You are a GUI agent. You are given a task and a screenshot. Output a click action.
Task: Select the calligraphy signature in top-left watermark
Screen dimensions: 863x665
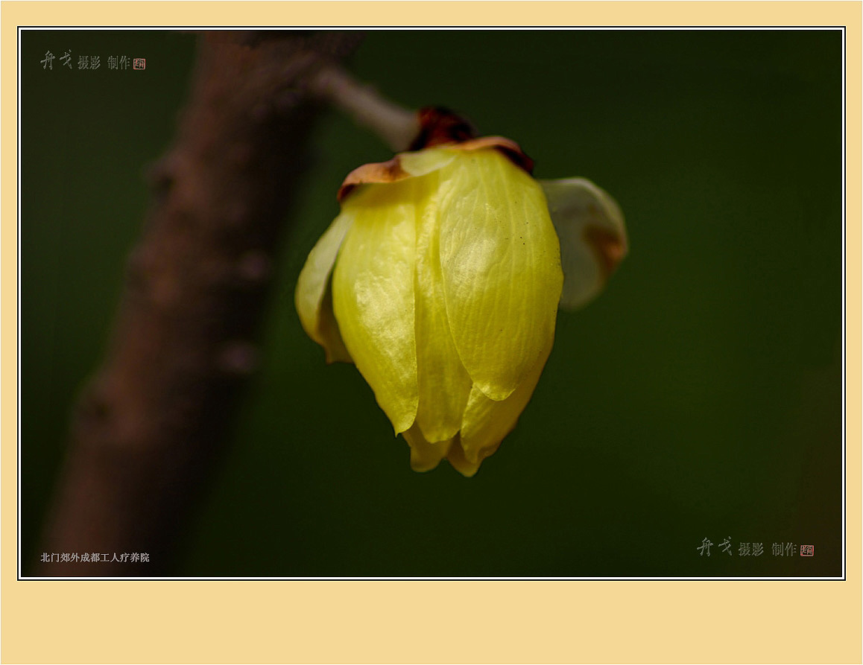coord(57,60)
